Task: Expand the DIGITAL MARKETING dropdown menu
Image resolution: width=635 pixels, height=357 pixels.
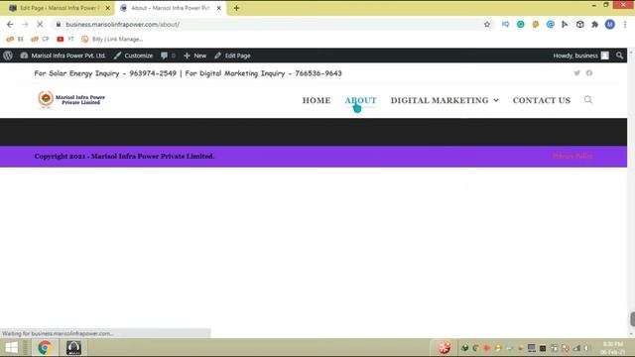Action: click(444, 100)
